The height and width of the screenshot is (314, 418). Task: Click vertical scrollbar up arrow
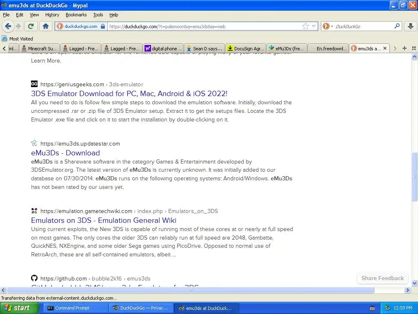(x=414, y=56)
